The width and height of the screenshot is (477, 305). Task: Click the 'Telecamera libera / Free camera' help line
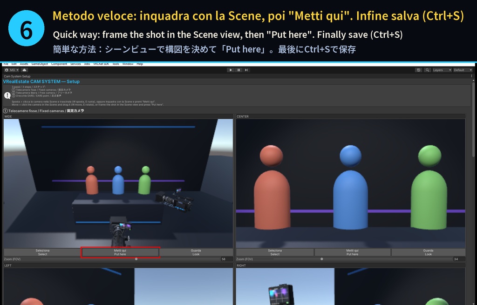point(42,93)
